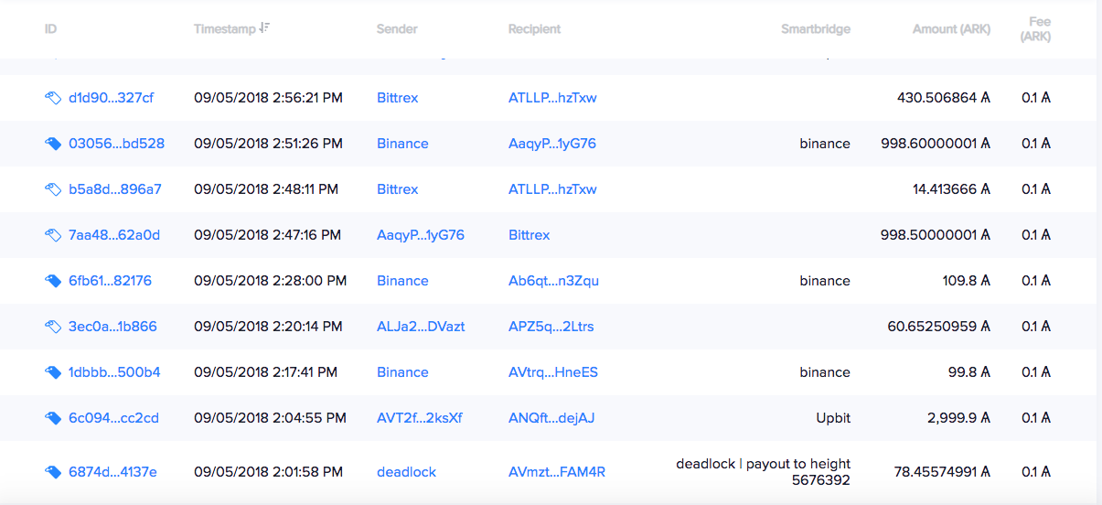Click the Amount (ARK) column header
Image resolution: width=1102 pixels, height=505 pixels.
951,29
